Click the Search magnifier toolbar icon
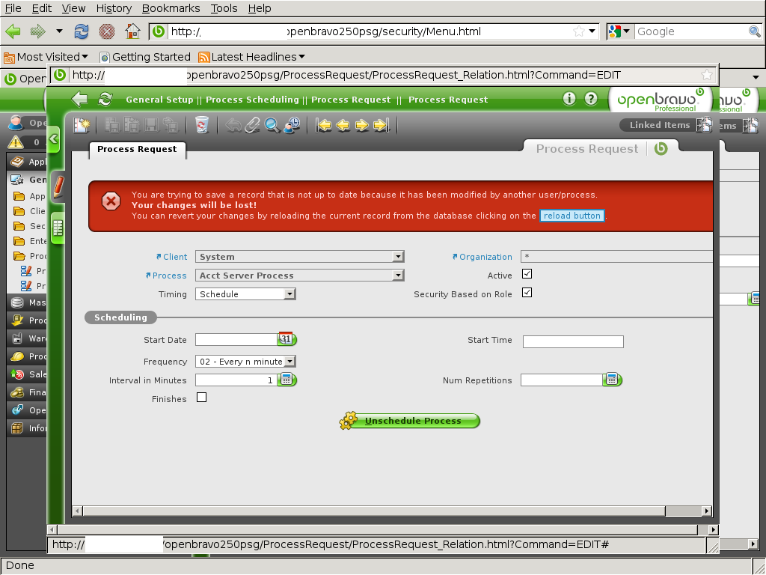Viewport: 766px width, 575px height. click(x=272, y=126)
